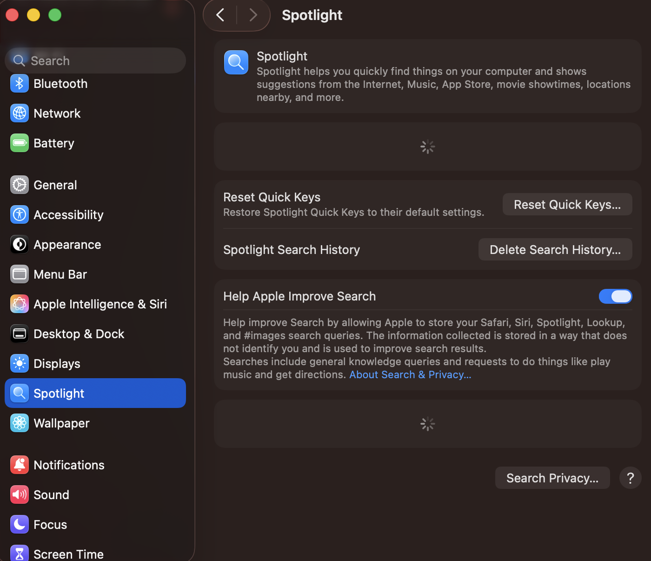Follow the About Search & Privacy… link
Screen dimensions: 651x561
pyautogui.click(x=410, y=375)
